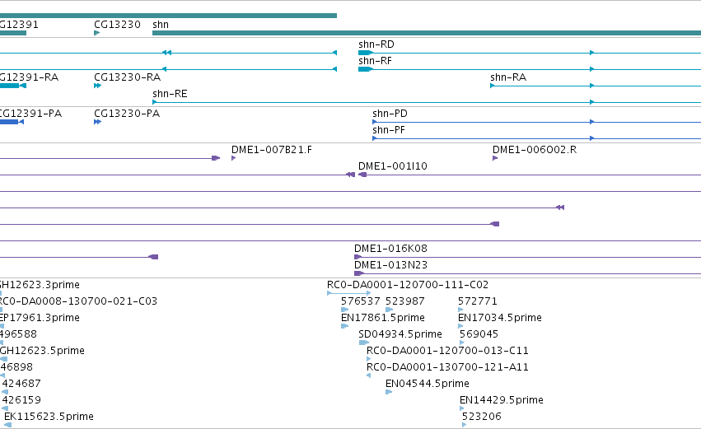Click the '572771' label
This screenshot has width=701, height=429.
478,301
